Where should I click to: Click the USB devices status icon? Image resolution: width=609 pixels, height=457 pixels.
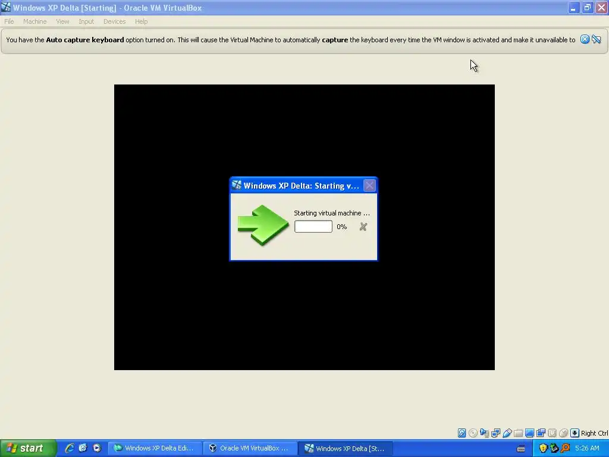tap(507, 433)
